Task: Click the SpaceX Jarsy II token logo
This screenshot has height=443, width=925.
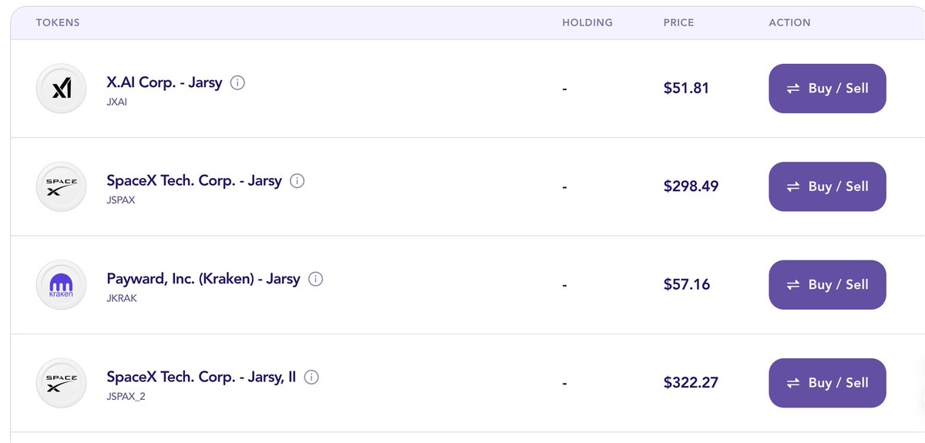Action: click(61, 384)
